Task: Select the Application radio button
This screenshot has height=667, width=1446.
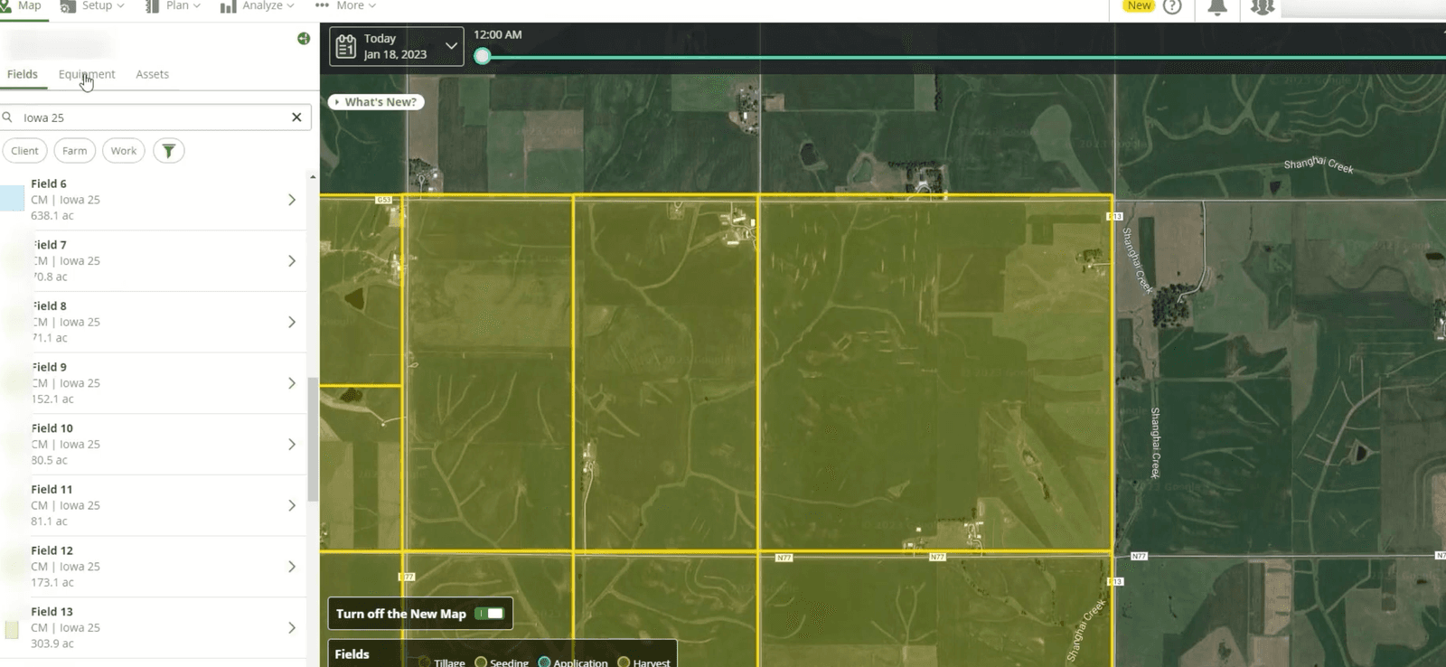Action: pyautogui.click(x=544, y=662)
